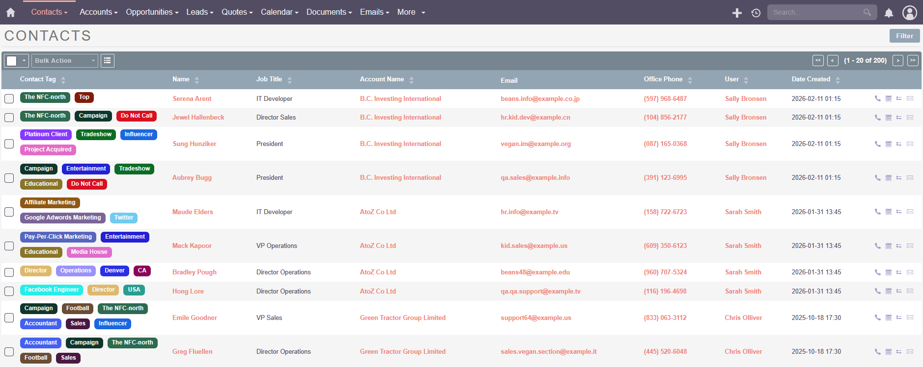
Task: Select Serena Arent's row checkbox
Action: [9, 98]
